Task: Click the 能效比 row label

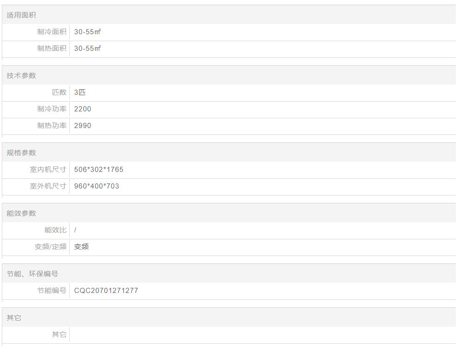Action: click(55, 230)
